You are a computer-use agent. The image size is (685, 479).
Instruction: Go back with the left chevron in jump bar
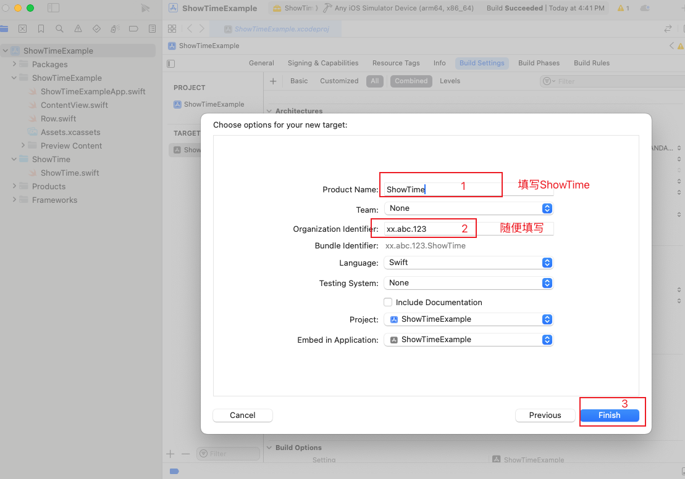[x=190, y=29]
